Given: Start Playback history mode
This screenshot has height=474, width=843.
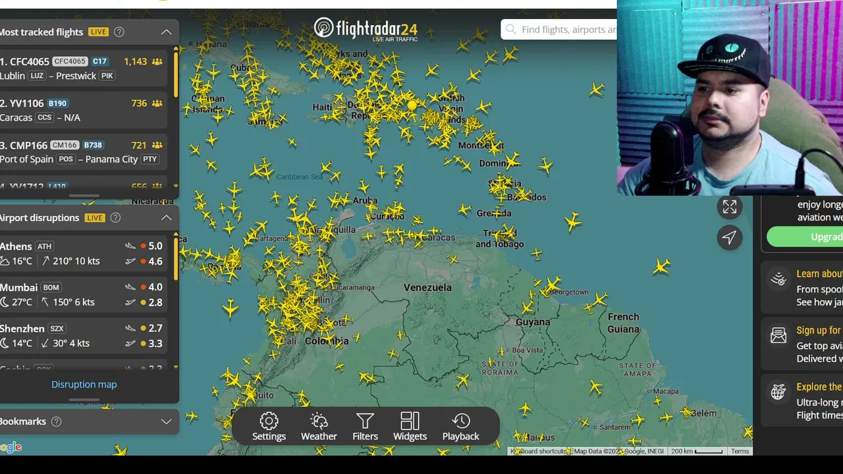Looking at the screenshot, I should pos(461,427).
